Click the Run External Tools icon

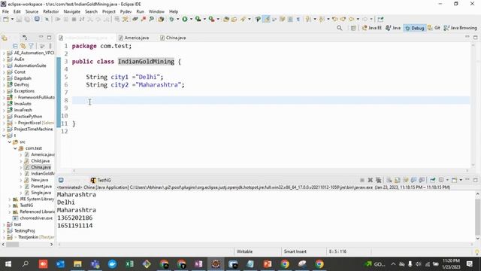pos(212,19)
